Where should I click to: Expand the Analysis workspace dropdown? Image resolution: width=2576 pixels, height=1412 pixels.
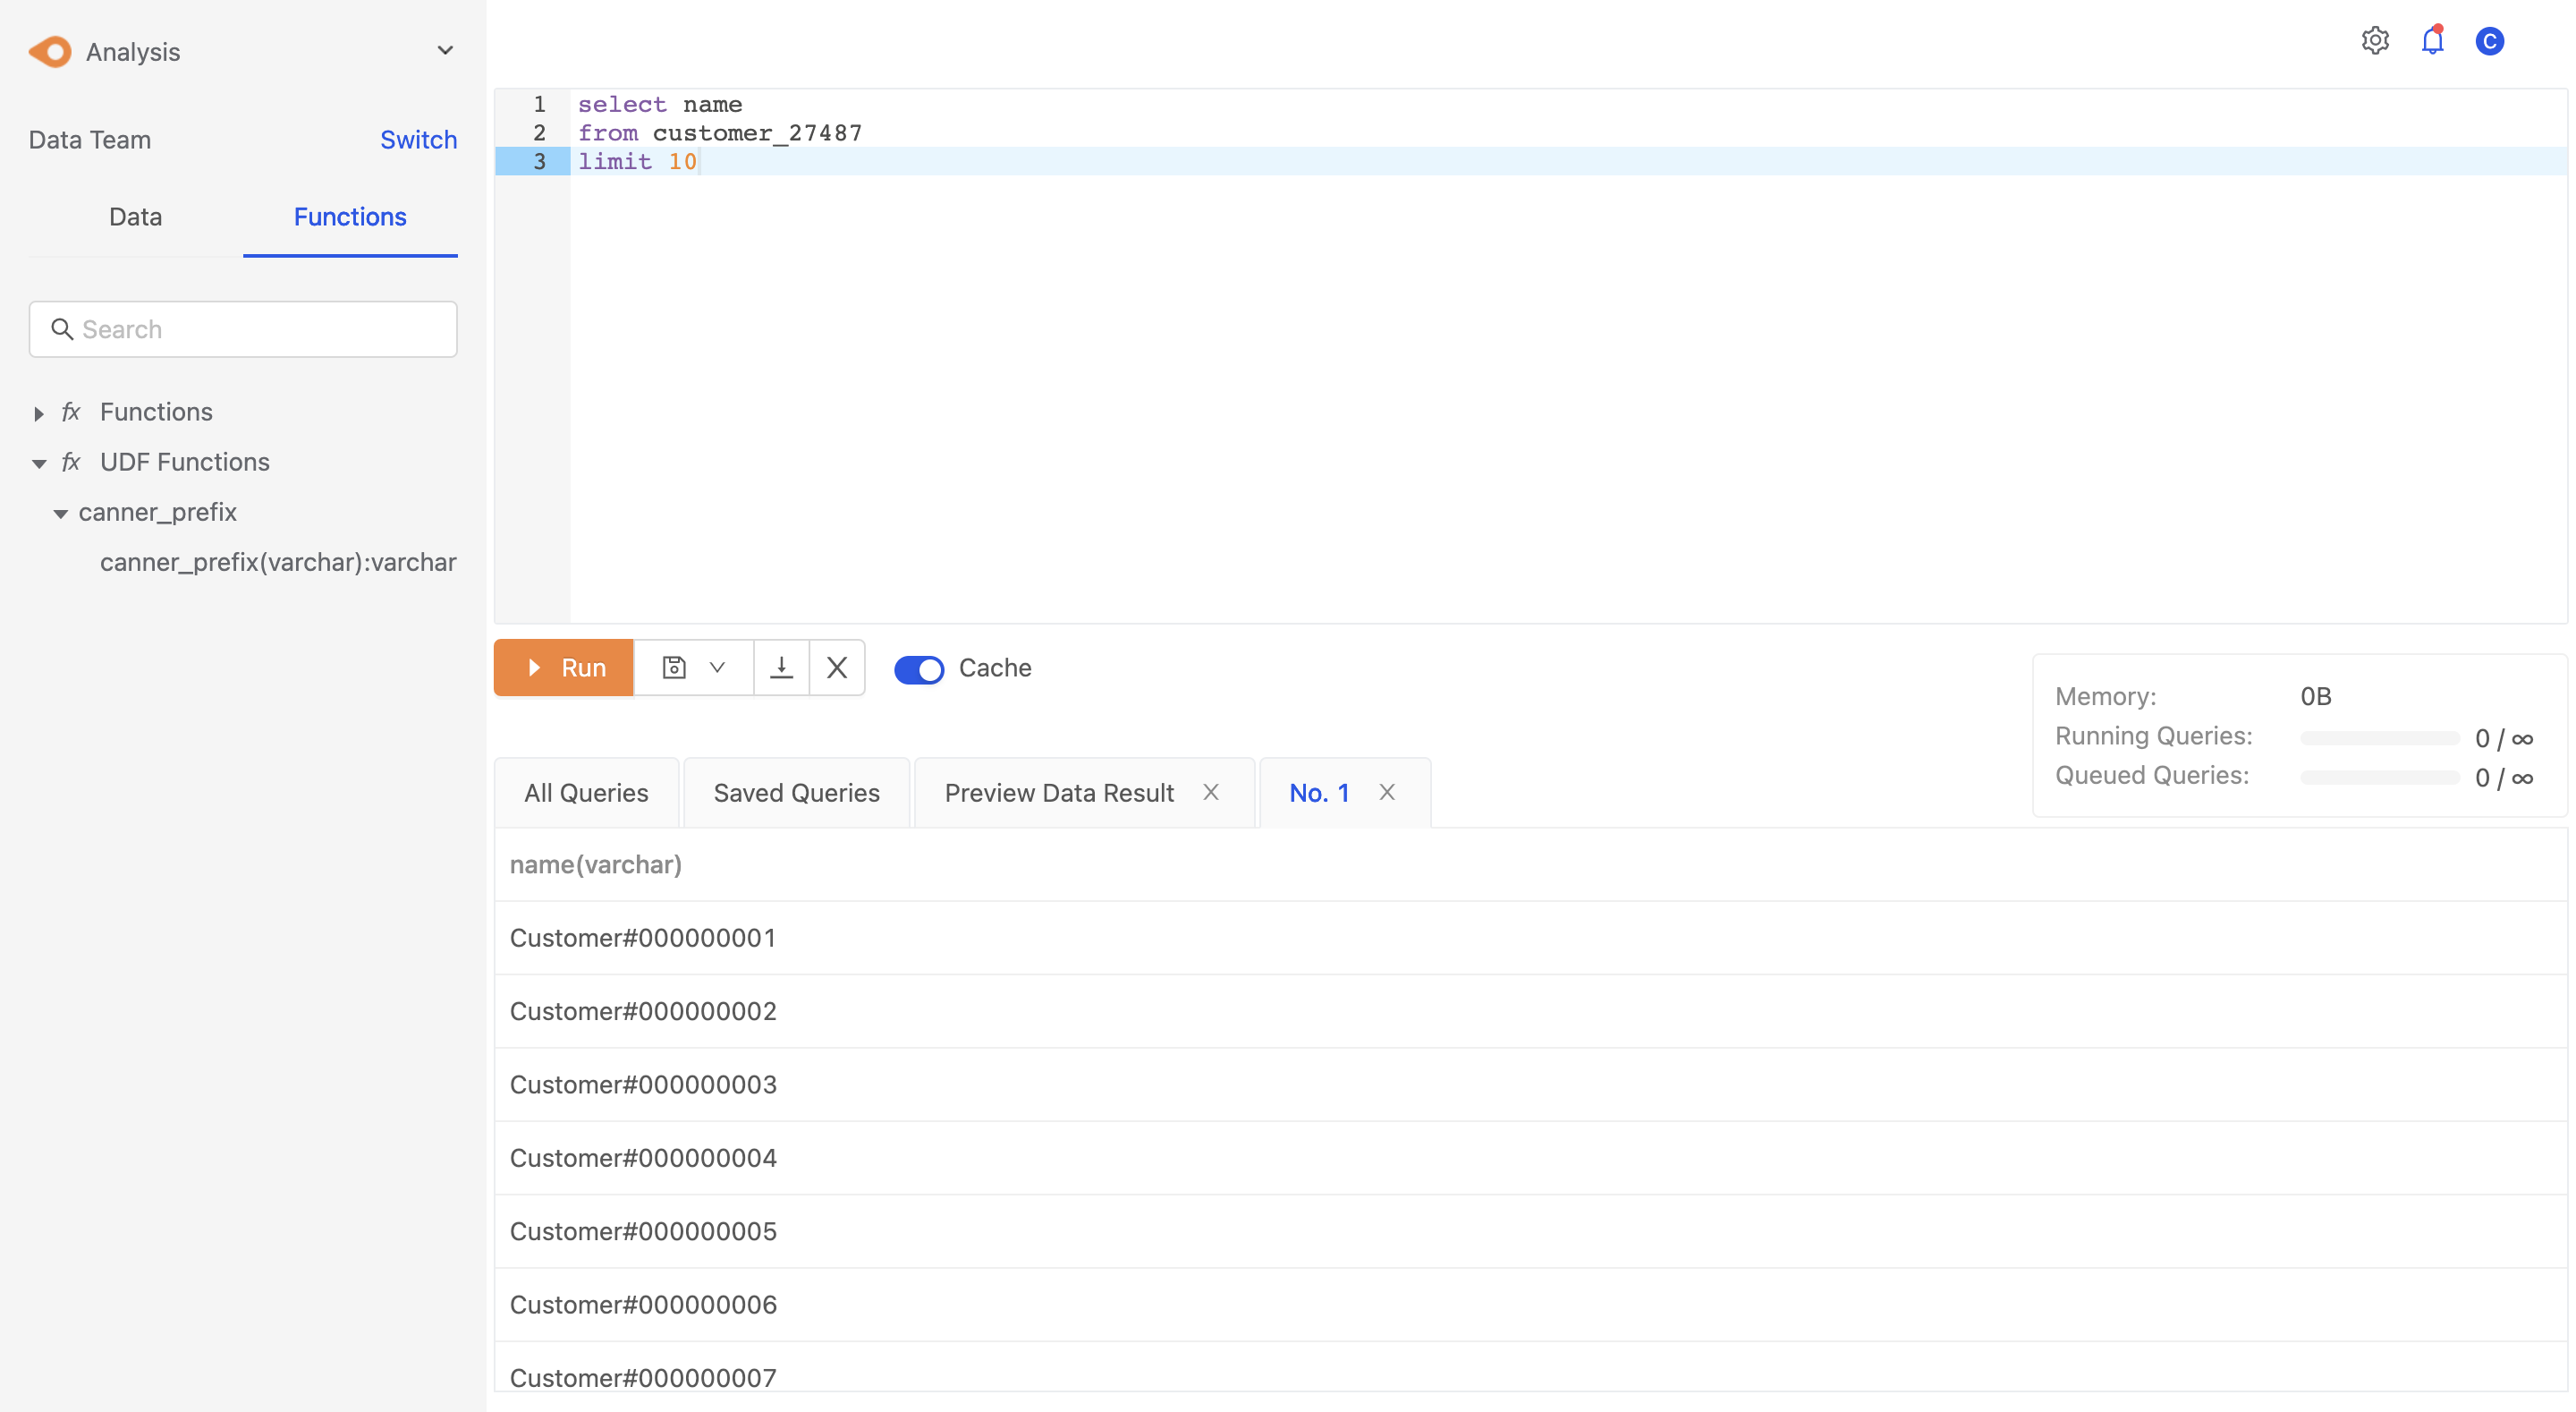[444, 48]
